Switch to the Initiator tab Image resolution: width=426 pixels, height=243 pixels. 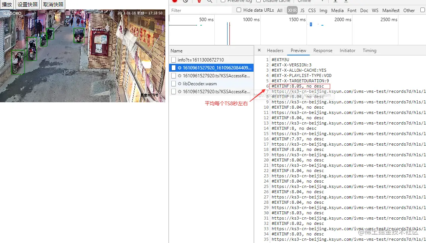tap(348, 51)
